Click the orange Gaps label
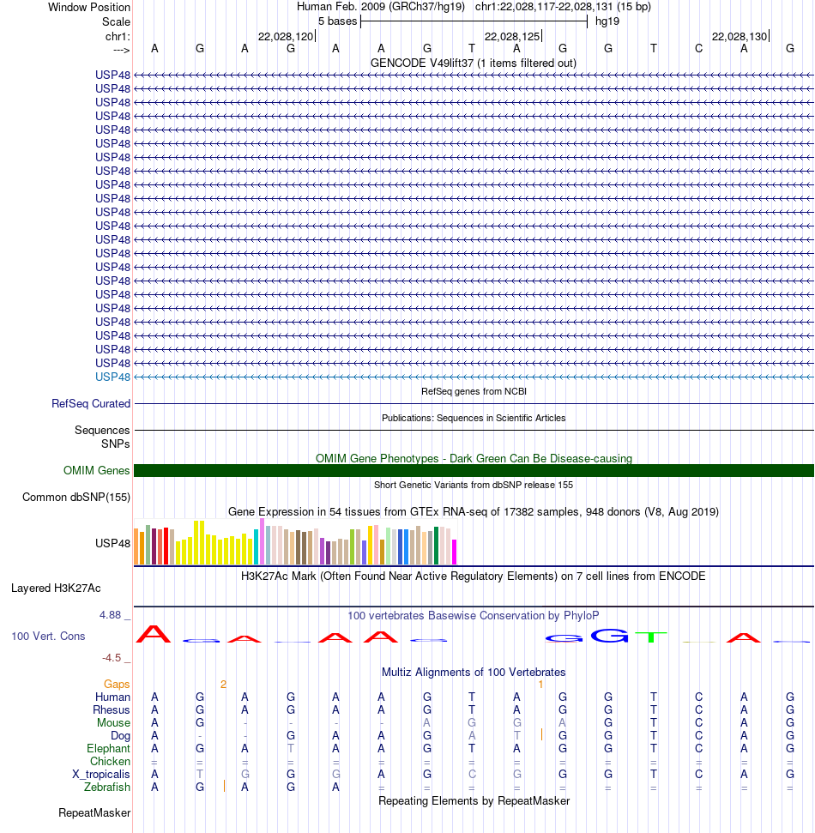 tap(117, 685)
